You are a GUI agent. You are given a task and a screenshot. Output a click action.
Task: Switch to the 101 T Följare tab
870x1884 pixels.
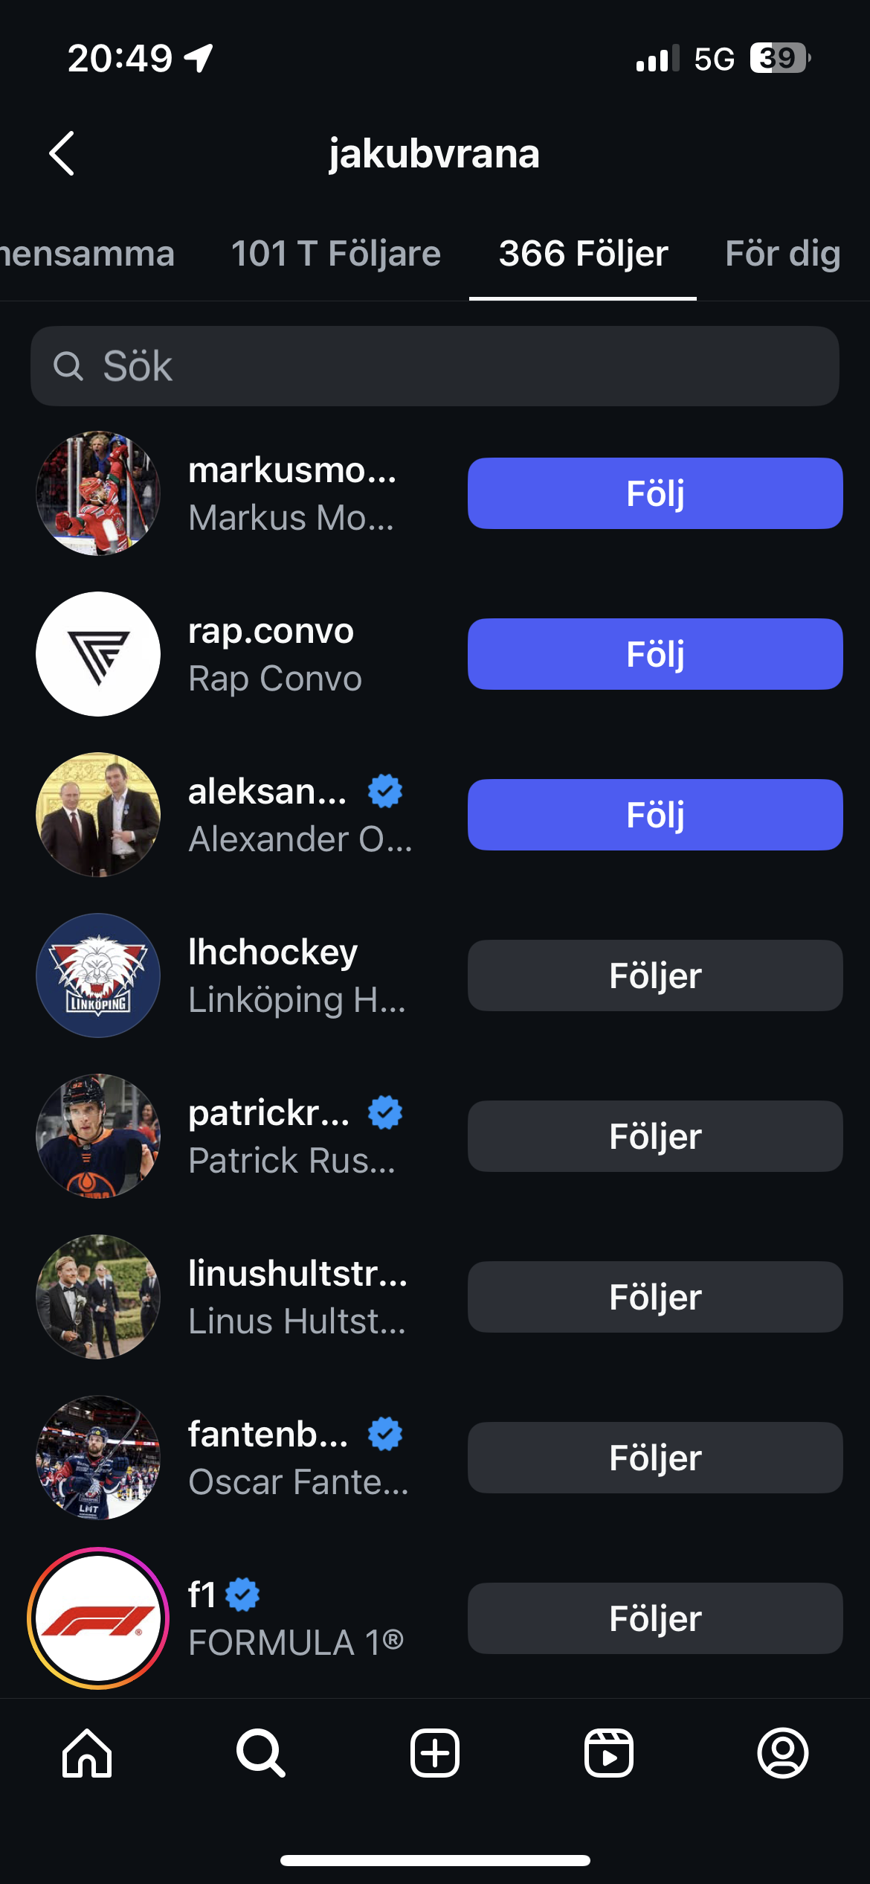[x=335, y=254]
